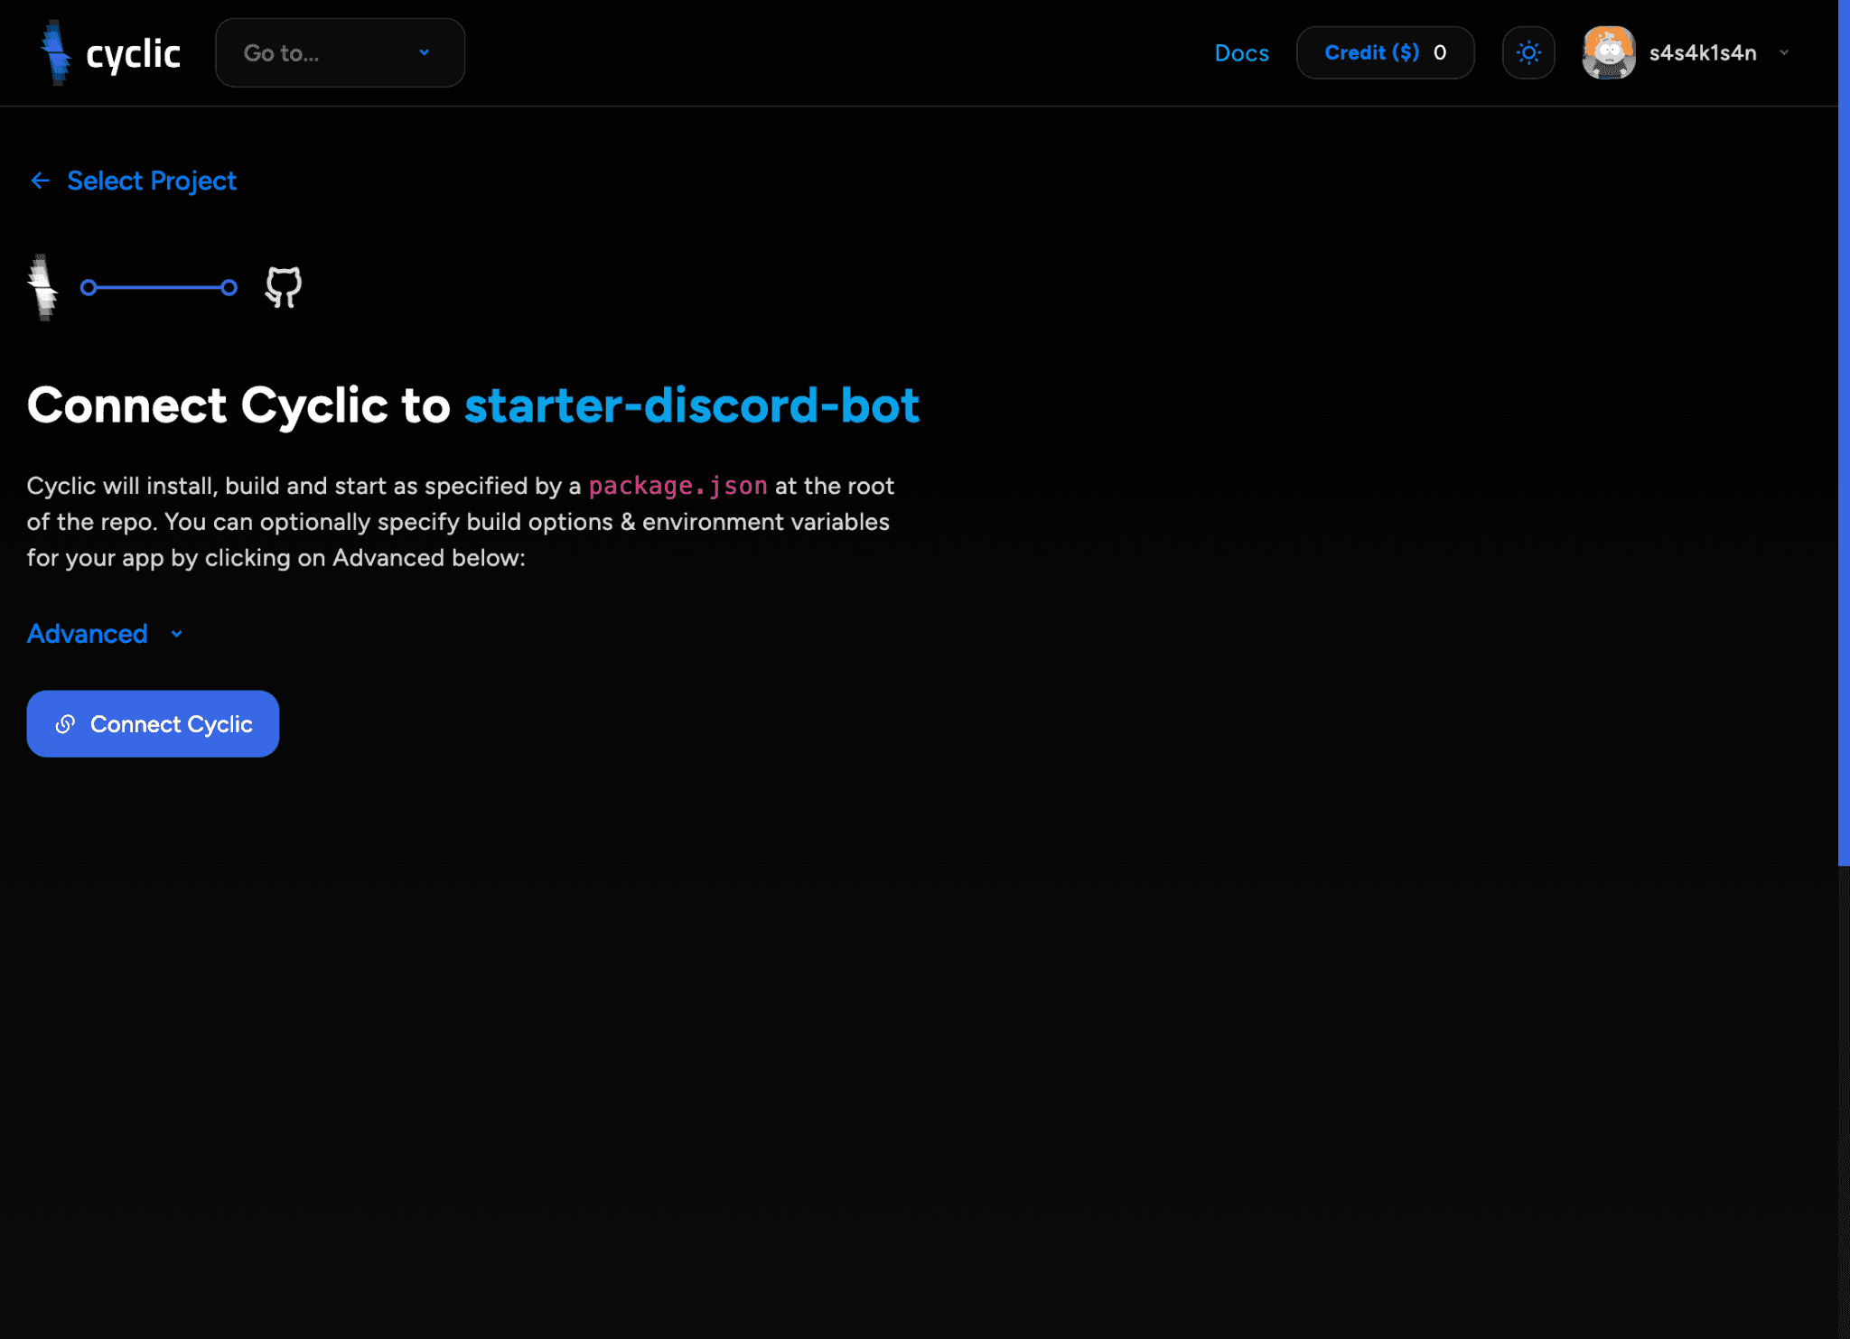Open the user avatar profile picture
The width and height of the screenshot is (1850, 1339).
tap(1608, 52)
